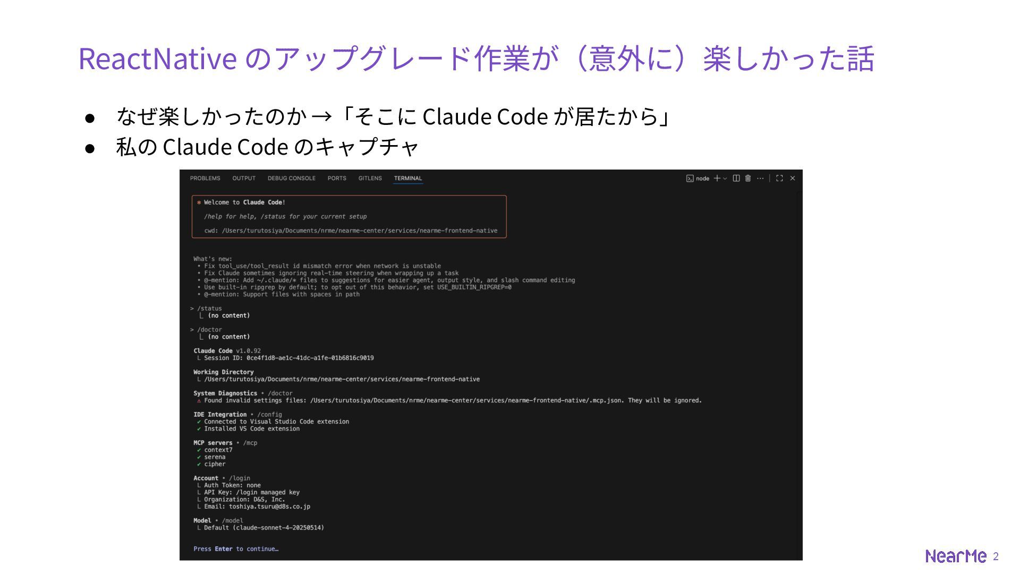
Task: Select the TERMINAL tab
Action: pyautogui.click(x=408, y=179)
